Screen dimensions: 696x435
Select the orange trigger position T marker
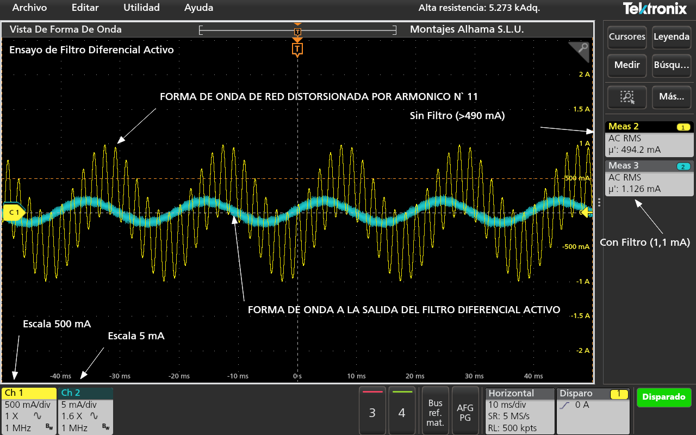[x=297, y=49]
